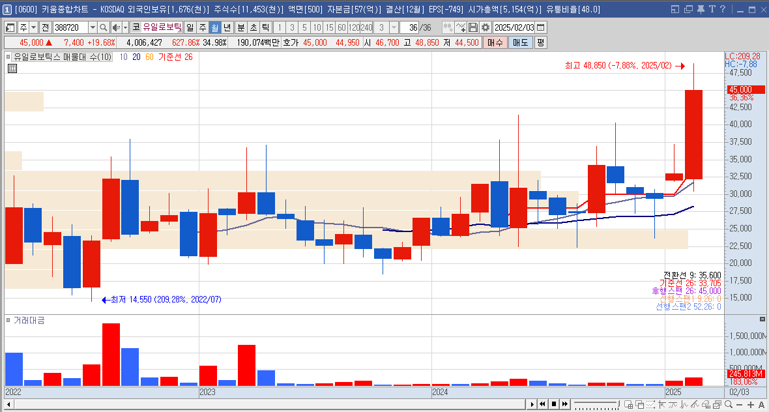Select the 분 (minute) period
Screen dimensions: 769x412
pyautogui.click(x=241, y=27)
